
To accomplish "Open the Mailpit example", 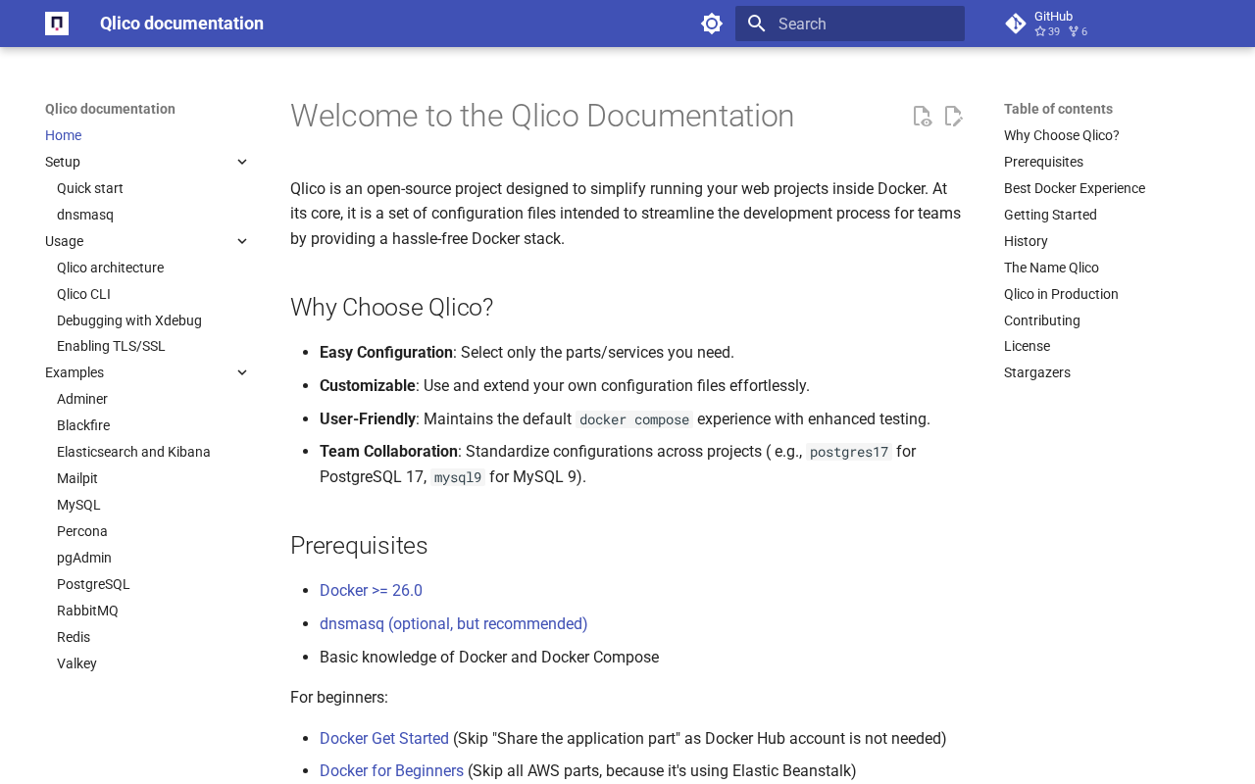I will [x=77, y=478].
